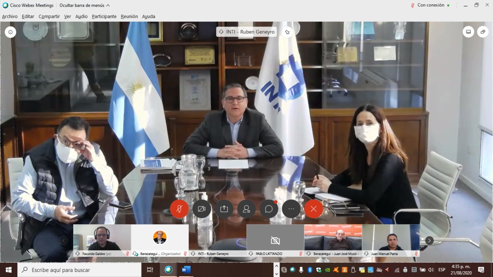The height and width of the screenshot is (277, 493).
Task: Click the share content button
Action: point(224,209)
